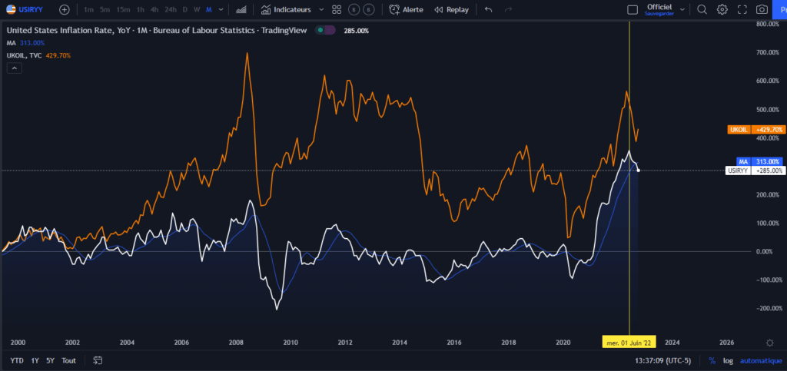
Task: Click the yellow date marker 01 Juin '22
Action: pos(629,343)
